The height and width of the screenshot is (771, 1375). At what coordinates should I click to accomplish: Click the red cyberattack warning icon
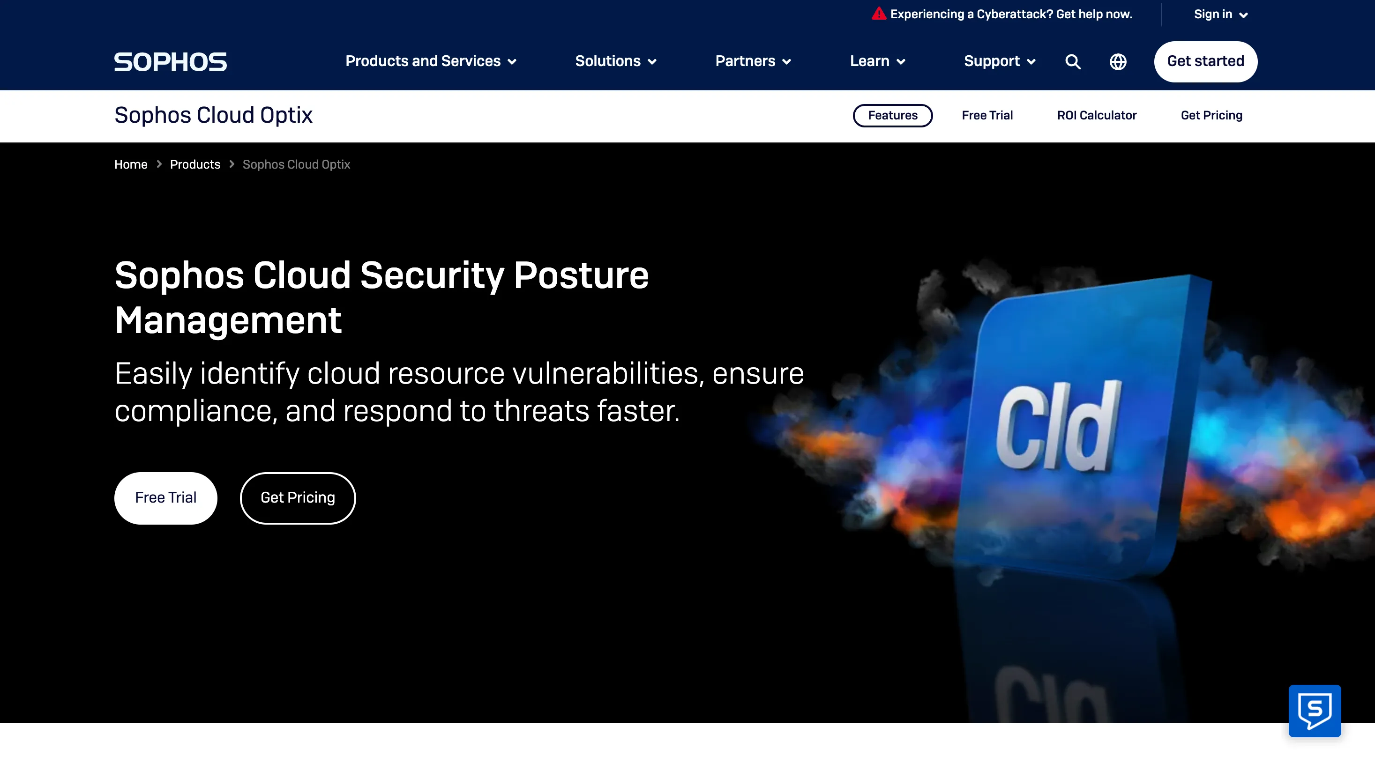pyautogui.click(x=879, y=14)
